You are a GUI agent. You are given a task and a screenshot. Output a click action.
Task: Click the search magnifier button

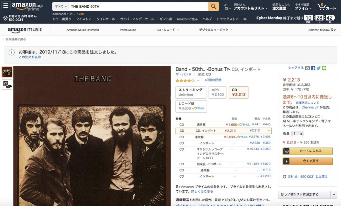[x=213, y=7]
